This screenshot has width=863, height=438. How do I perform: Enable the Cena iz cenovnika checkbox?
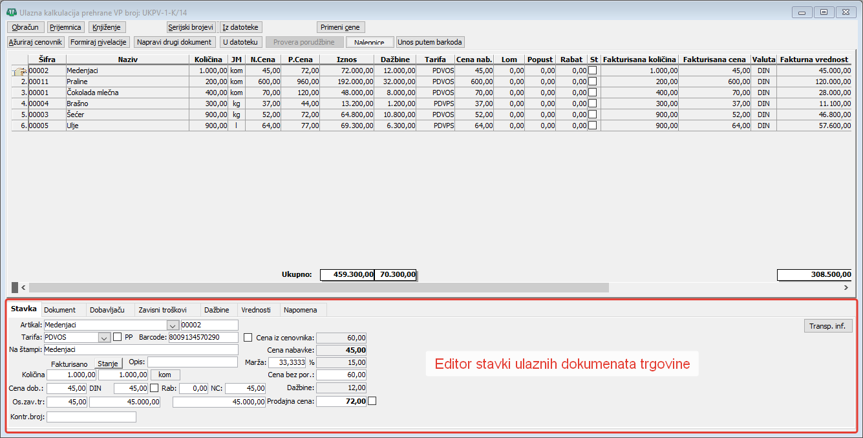pyautogui.click(x=248, y=337)
